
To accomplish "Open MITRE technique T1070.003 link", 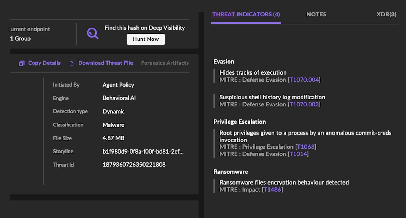I will tap(304, 104).
